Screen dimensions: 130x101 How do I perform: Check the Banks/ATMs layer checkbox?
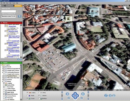click(x=4, y=85)
